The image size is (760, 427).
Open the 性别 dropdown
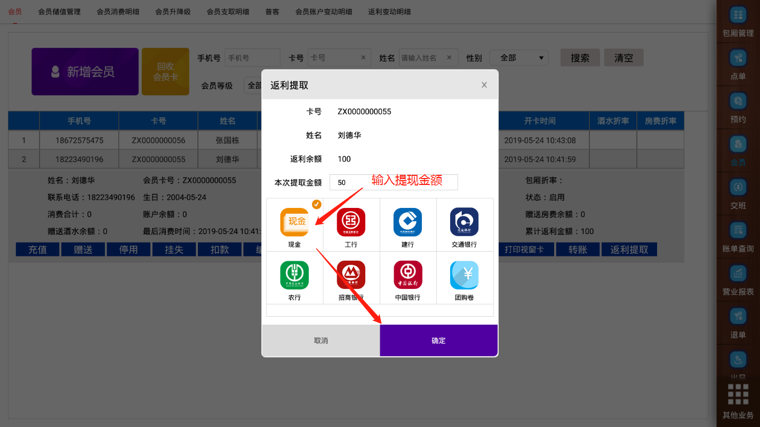pos(519,58)
